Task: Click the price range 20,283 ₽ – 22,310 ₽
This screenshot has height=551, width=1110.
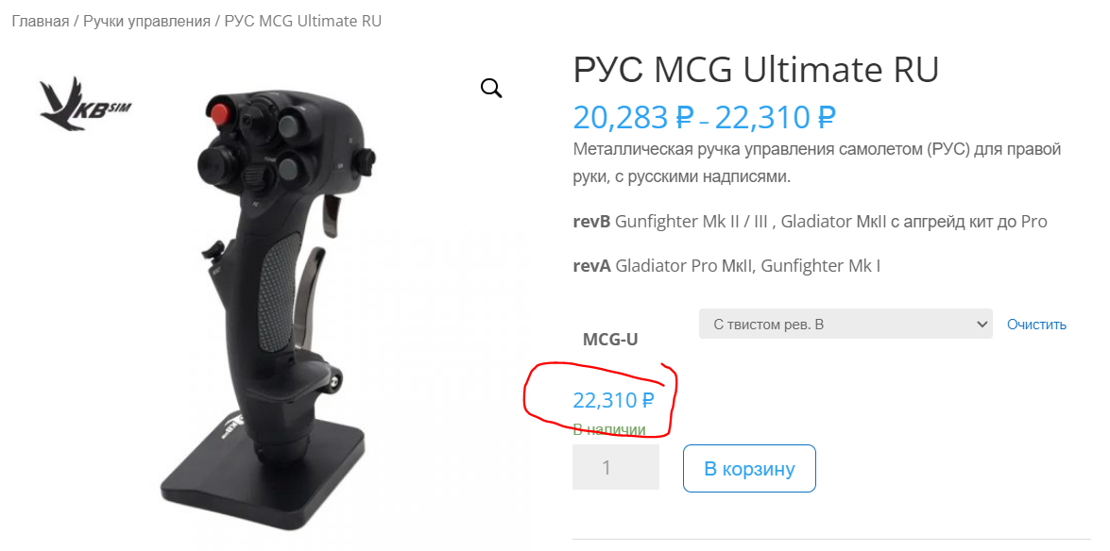Action: (705, 117)
